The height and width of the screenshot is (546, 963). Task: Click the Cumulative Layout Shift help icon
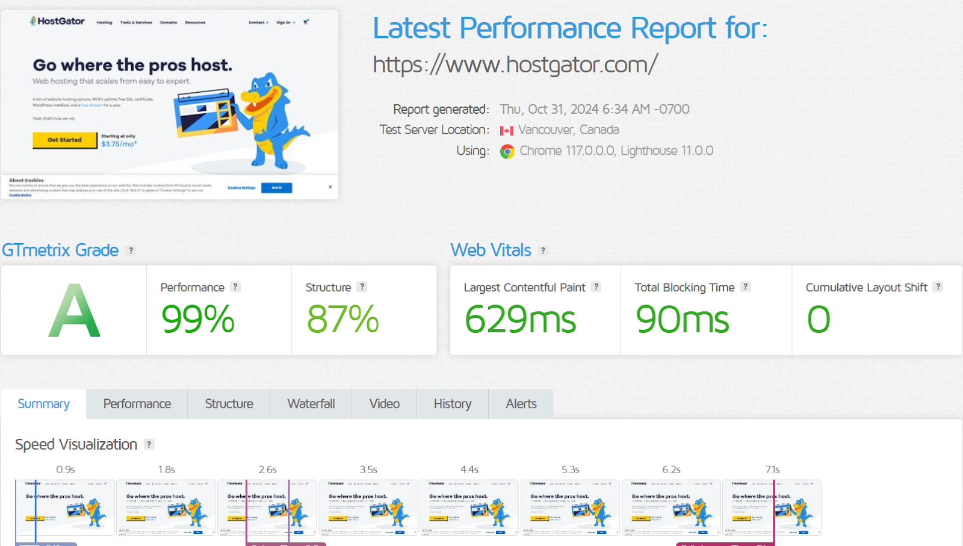coord(938,287)
